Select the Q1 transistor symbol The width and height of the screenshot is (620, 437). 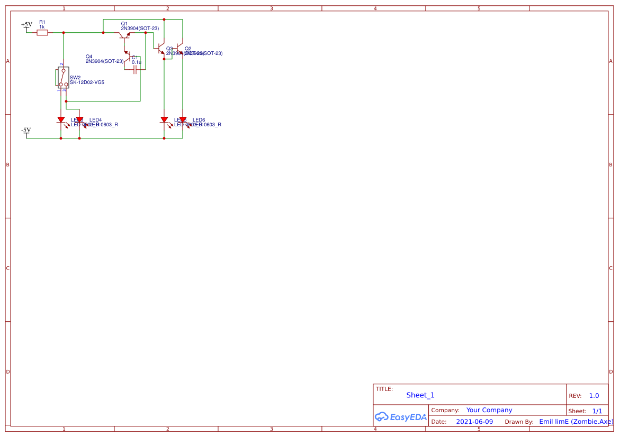(x=124, y=35)
